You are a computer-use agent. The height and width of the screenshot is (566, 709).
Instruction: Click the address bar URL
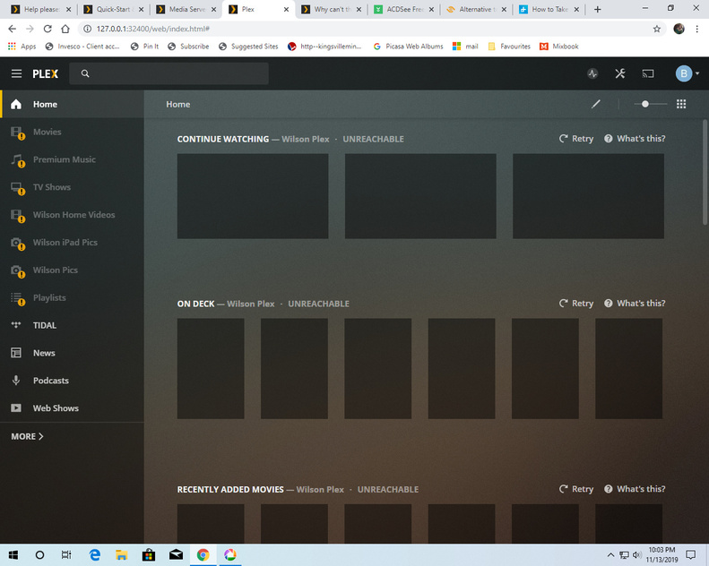tap(152, 29)
